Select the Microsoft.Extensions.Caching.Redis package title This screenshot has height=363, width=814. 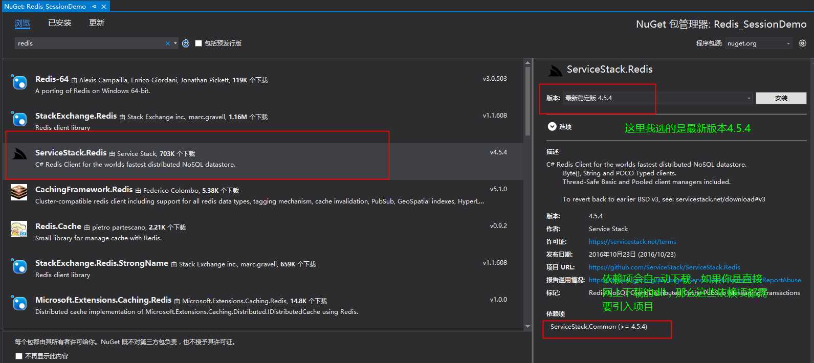pyautogui.click(x=103, y=300)
